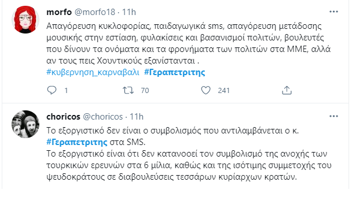Retweet morfo's tweet via retweet icon

128,90
